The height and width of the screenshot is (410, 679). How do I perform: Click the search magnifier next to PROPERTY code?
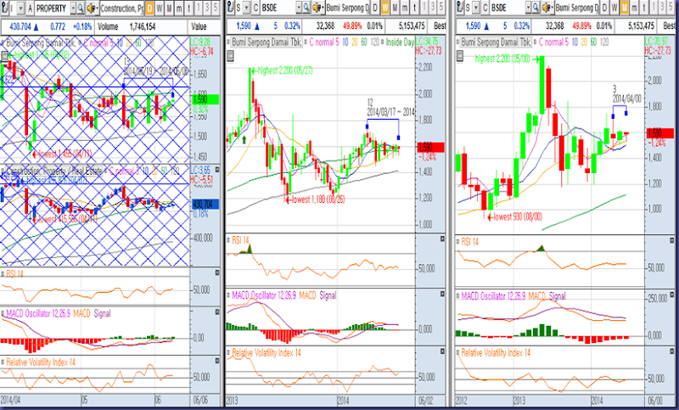click(x=81, y=8)
